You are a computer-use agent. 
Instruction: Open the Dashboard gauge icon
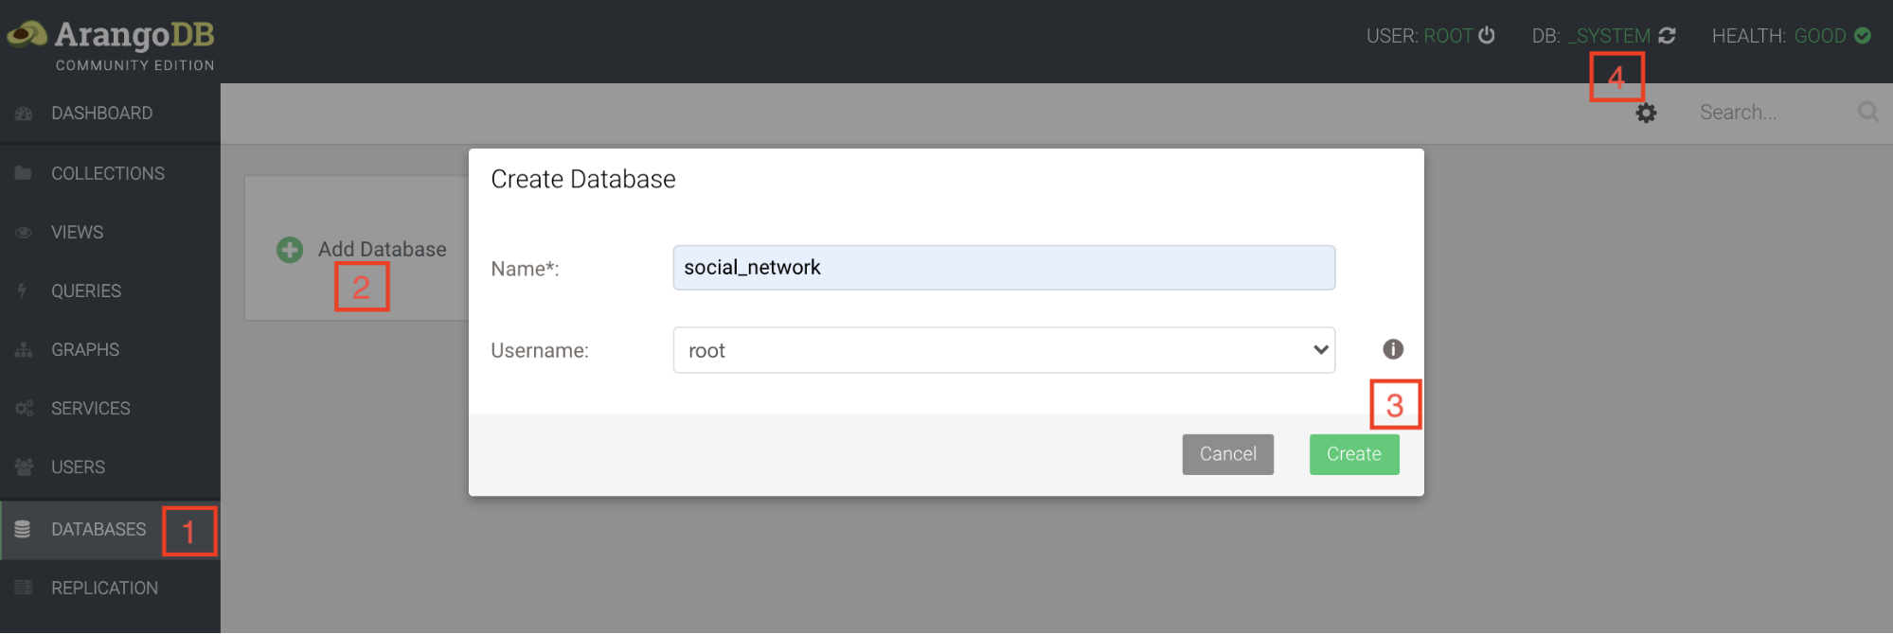[24, 114]
